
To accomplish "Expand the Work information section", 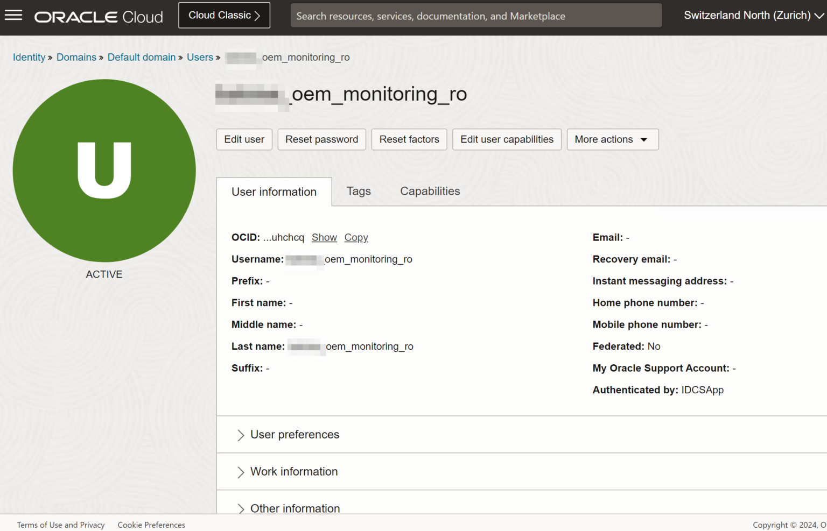I will pos(294,472).
